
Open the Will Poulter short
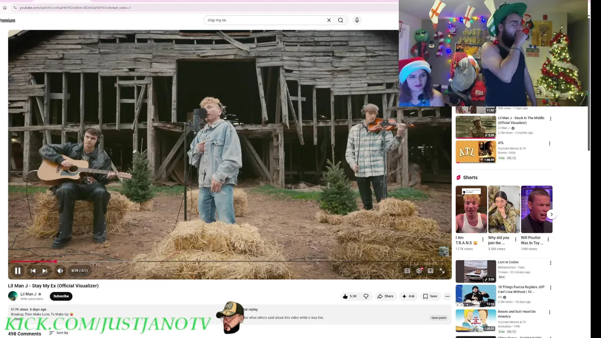tap(536, 209)
